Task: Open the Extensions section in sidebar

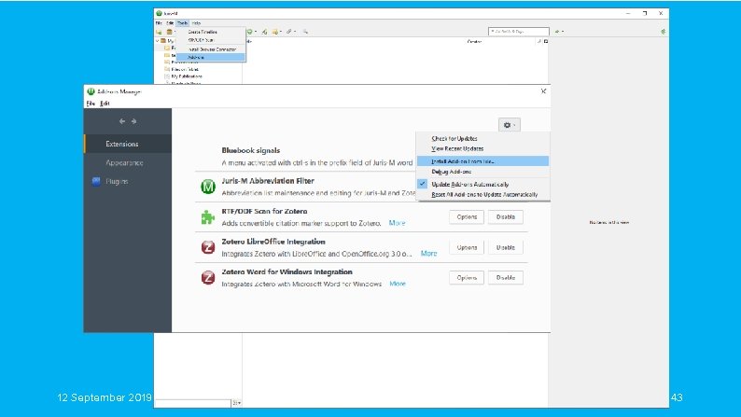Action: coord(128,144)
